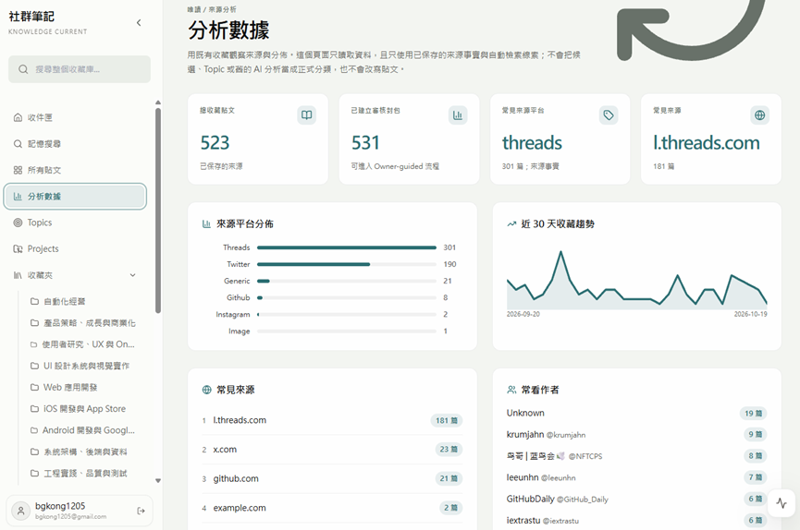This screenshot has height=530, width=800.
Task: Click github.com source row
Action: click(x=332, y=478)
